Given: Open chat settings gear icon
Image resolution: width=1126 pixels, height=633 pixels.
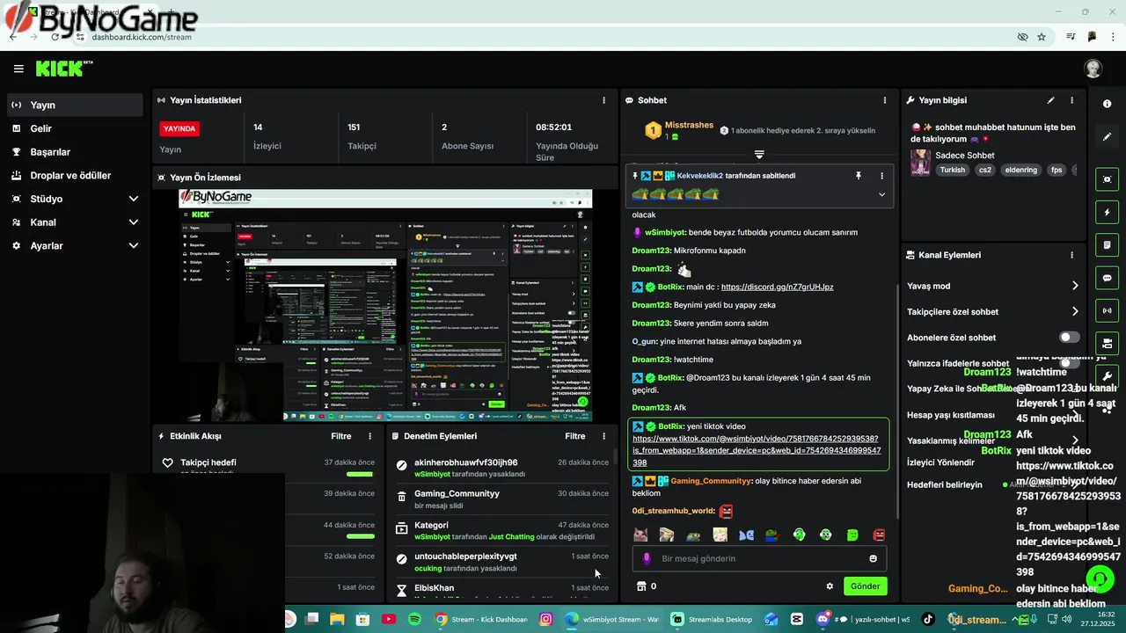Looking at the screenshot, I should click(830, 586).
